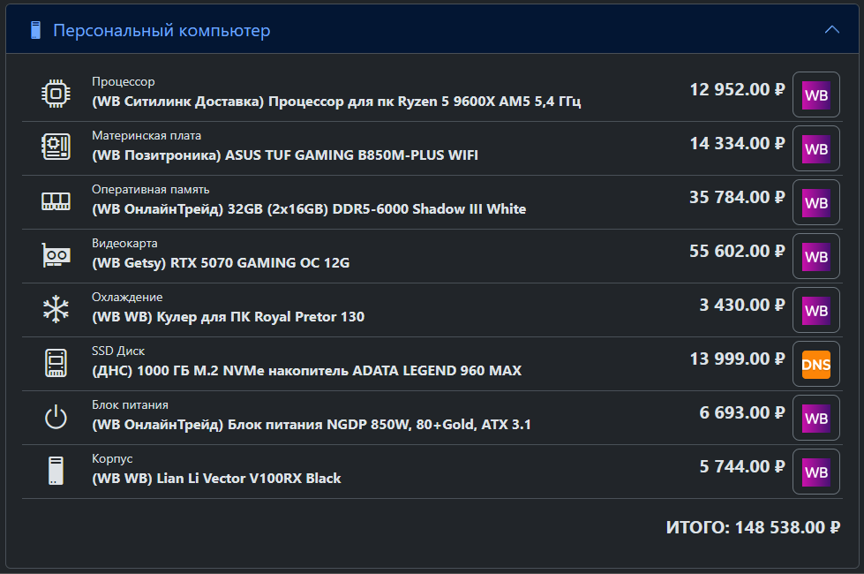Click WB badge for Lian Li Vector case

click(816, 472)
